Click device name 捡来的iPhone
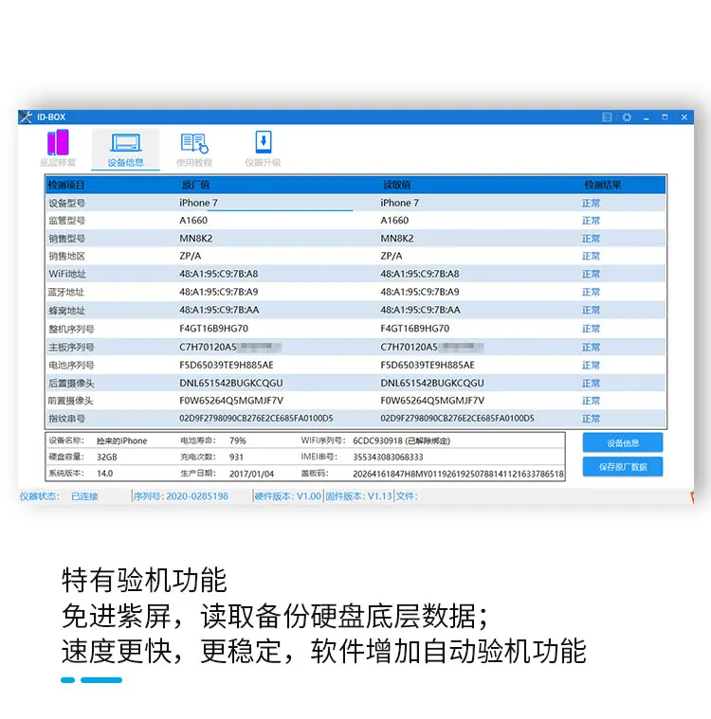The image size is (711, 719). (121, 440)
